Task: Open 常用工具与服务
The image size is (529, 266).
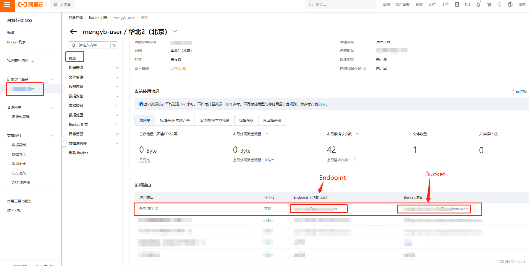Action: tap(20, 201)
